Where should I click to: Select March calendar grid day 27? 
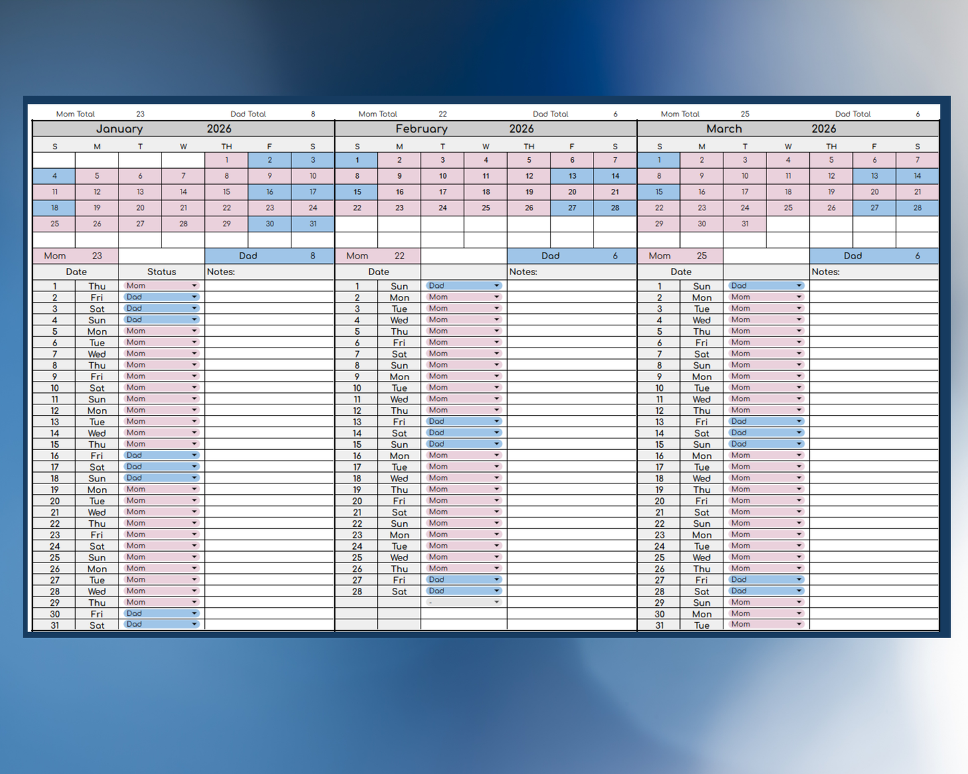pyautogui.click(x=874, y=208)
